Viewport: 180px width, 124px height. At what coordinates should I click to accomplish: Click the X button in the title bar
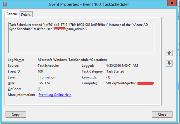click(x=172, y=3)
